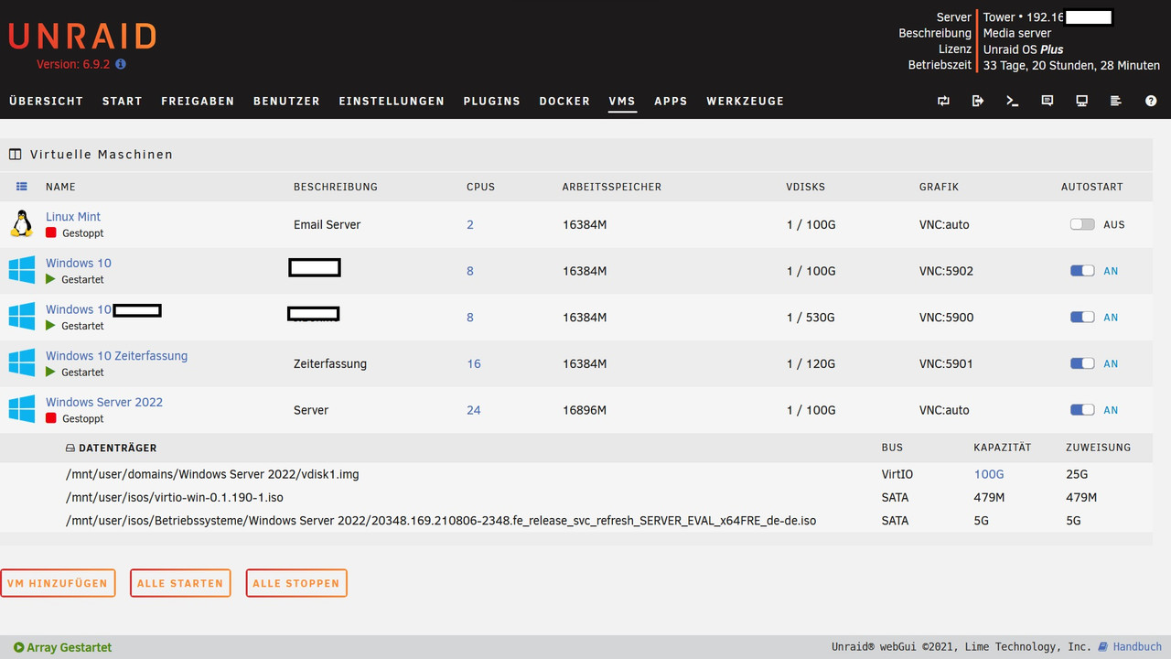Click the 16896M memory value
This screenshot has height=659, width=1171.
coord(585,410)
